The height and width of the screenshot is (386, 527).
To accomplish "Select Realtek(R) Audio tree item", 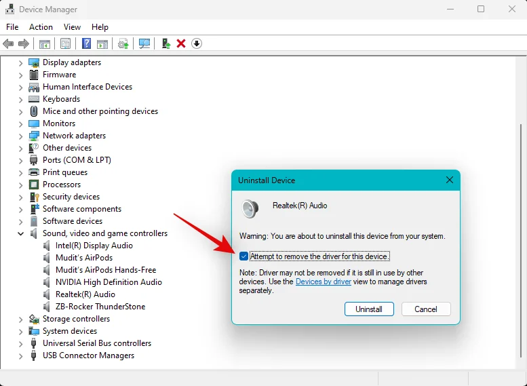I will click(x=85, y=294).
